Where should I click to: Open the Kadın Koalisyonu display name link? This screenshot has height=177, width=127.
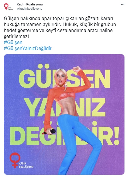(x=30, y=4)
